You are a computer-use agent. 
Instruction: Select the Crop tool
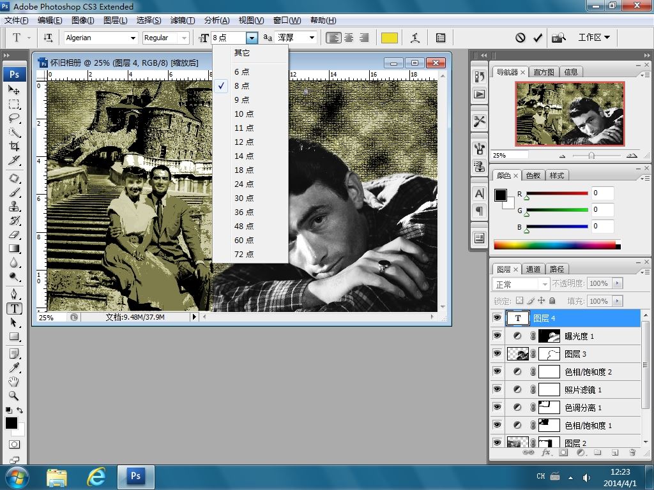coord(14,146)
